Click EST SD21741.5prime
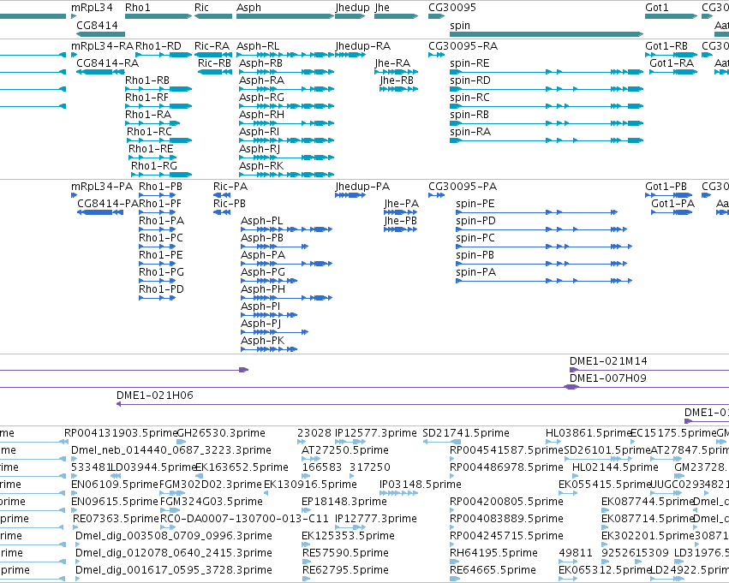This screenshot has height=583, width=729. (466, 433)
